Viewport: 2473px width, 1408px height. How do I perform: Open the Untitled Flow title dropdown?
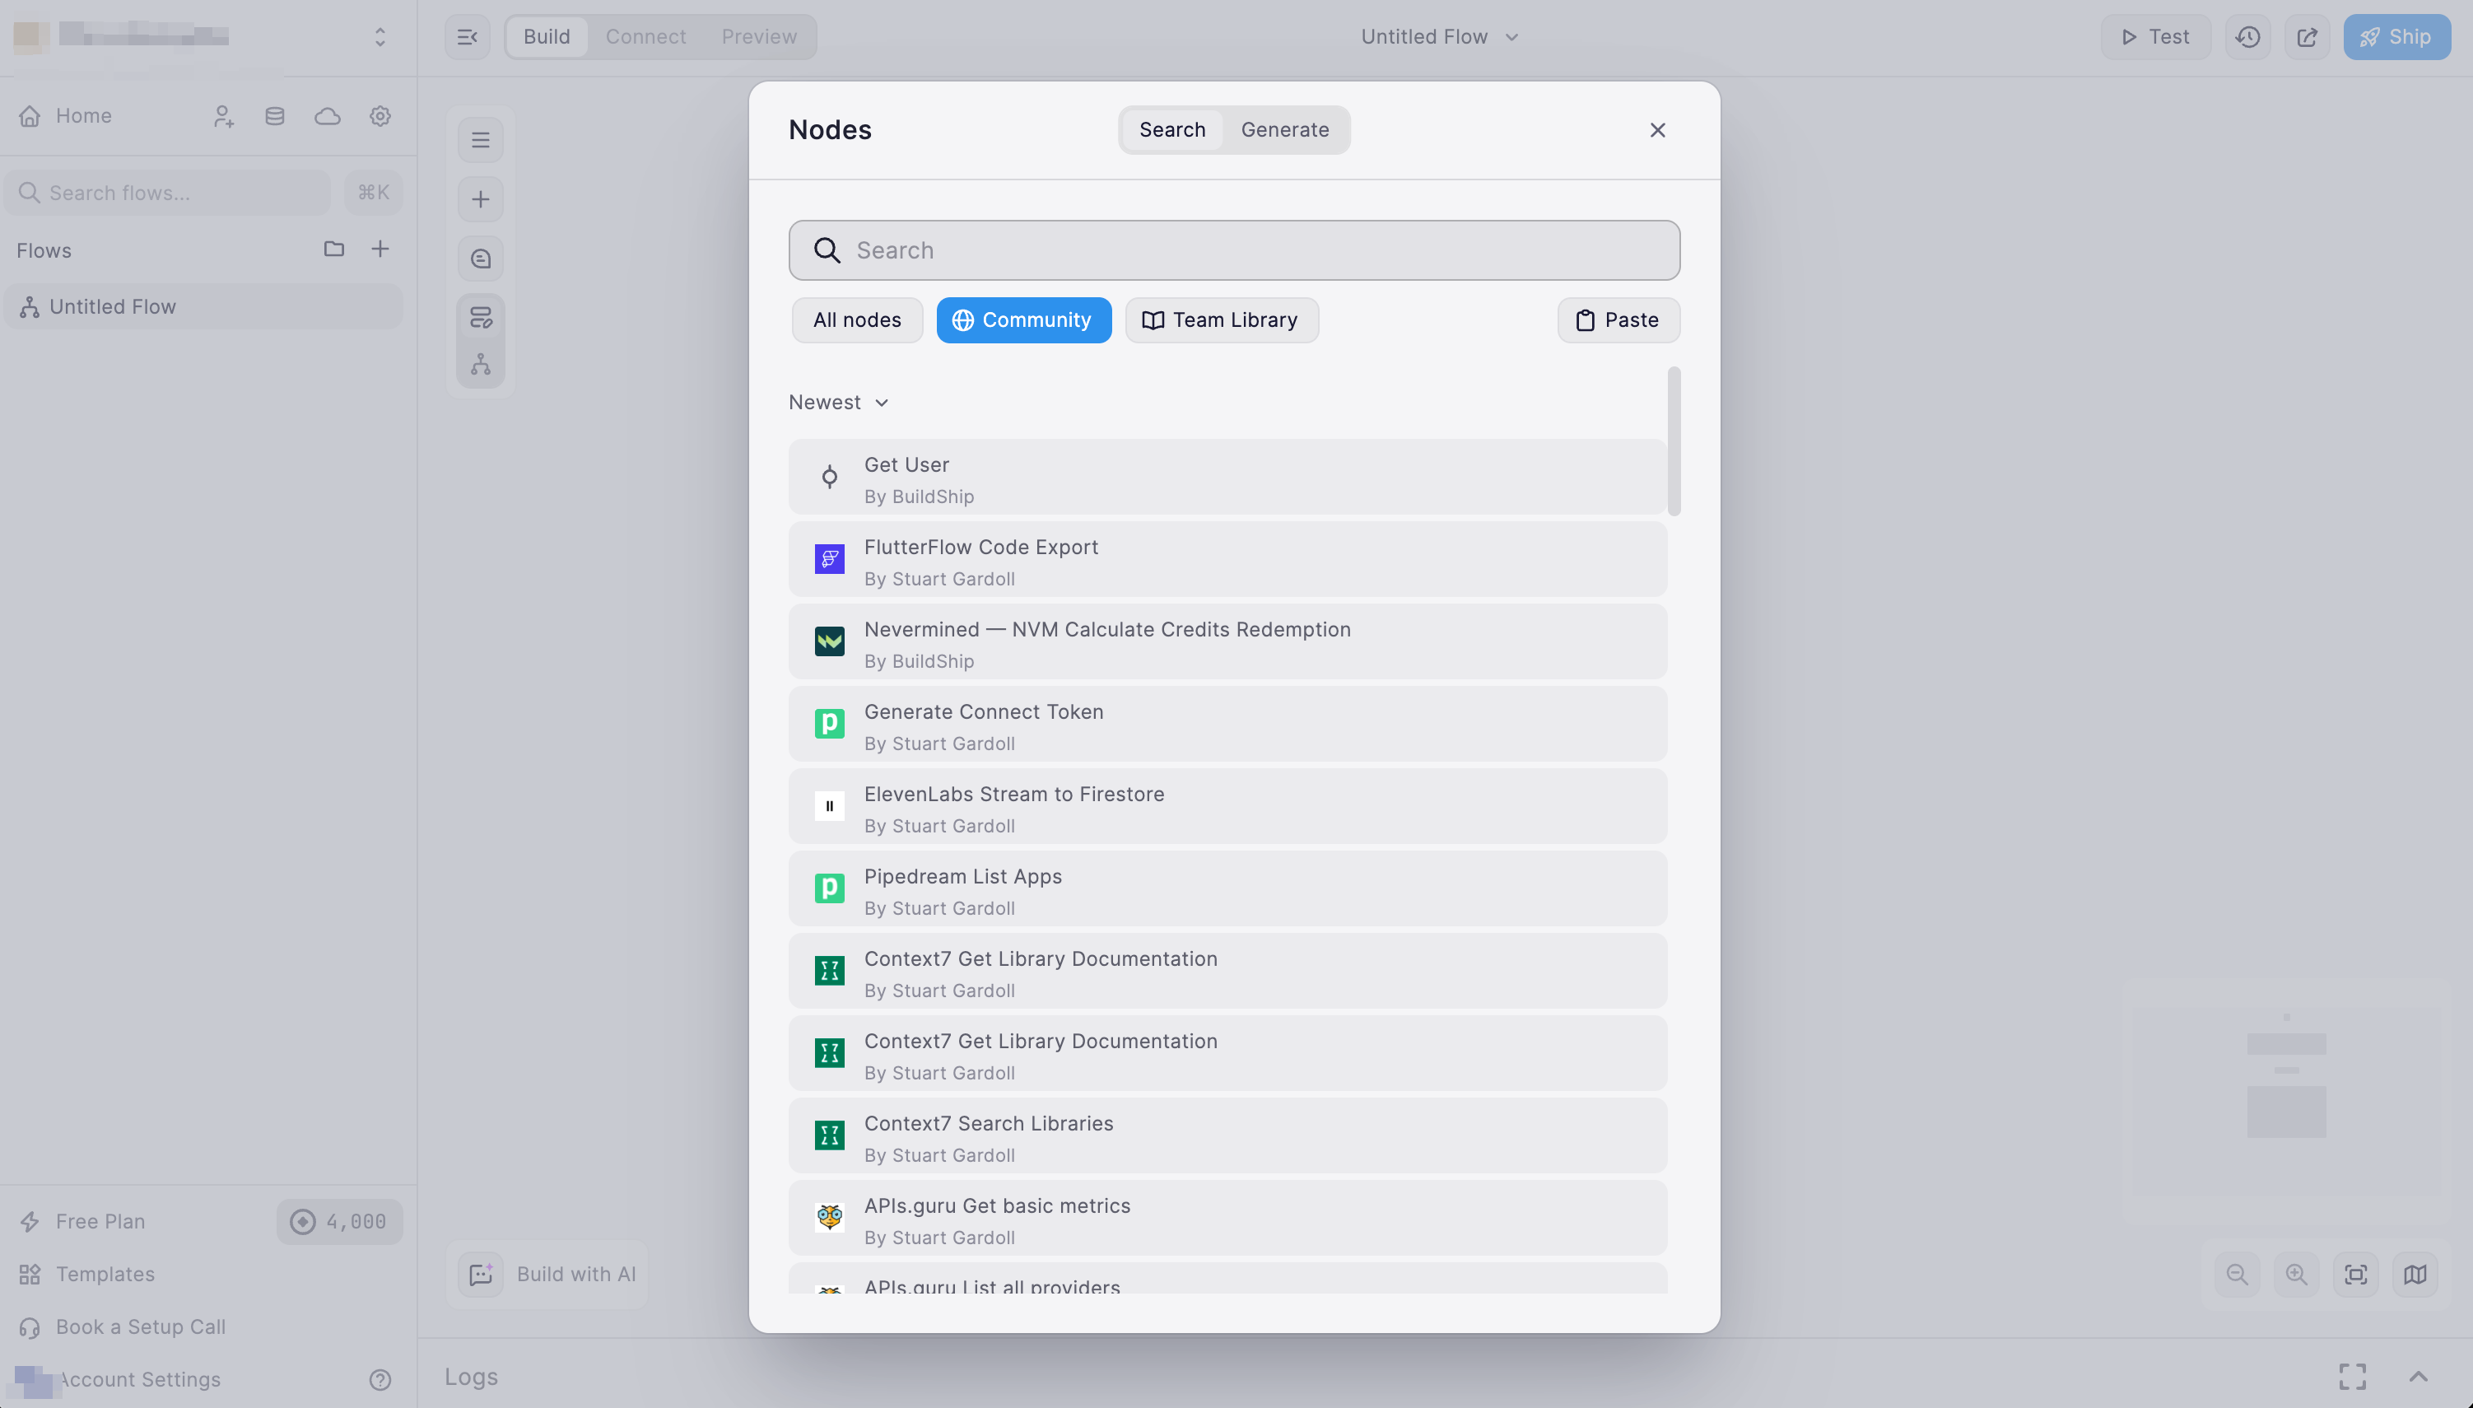[1440, 37]
